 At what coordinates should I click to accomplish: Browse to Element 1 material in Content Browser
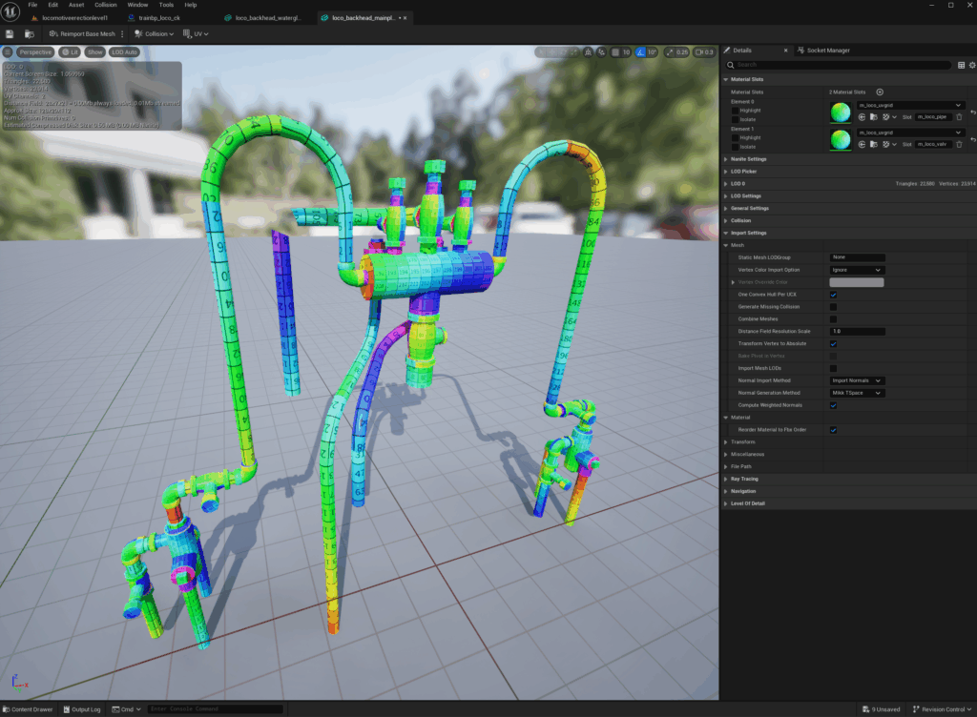(x=874, y=144)
